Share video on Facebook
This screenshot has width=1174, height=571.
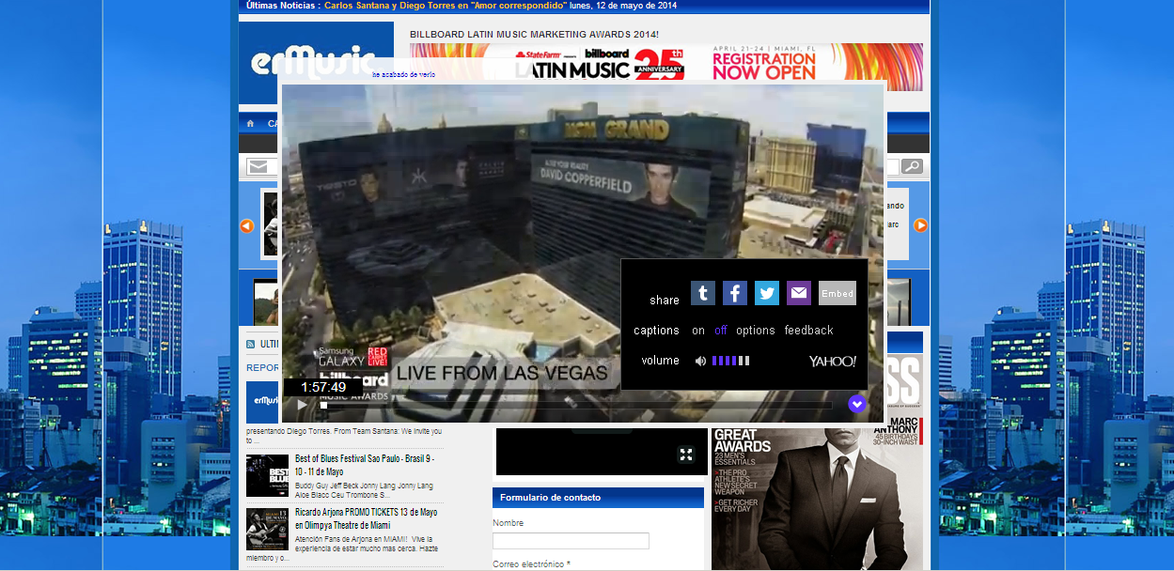735,293
